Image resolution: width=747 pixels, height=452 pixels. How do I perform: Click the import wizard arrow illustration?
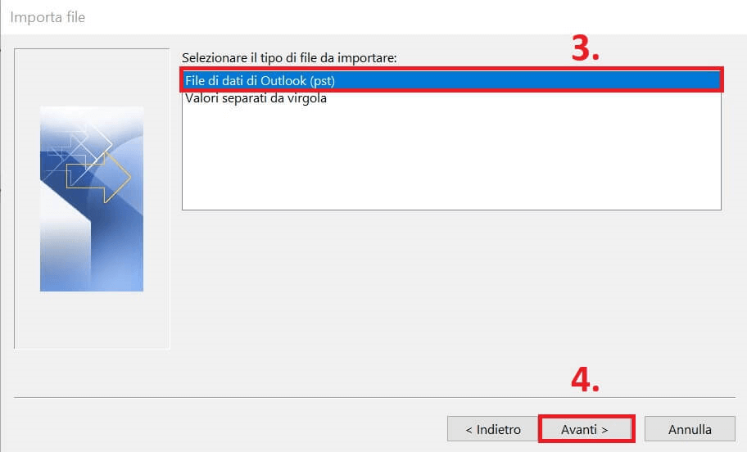click(x=92, y=199)
